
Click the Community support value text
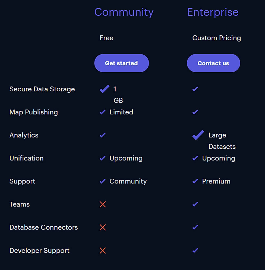128,182
